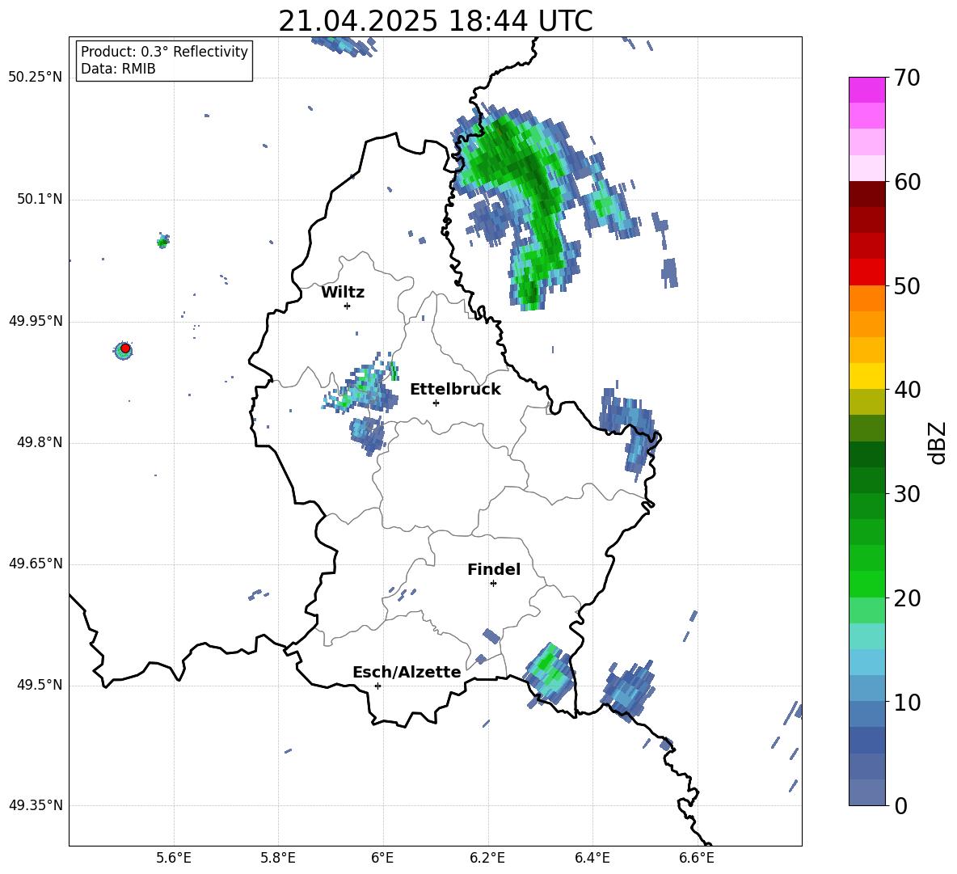Click the 5.8°E longitude label

278,858
